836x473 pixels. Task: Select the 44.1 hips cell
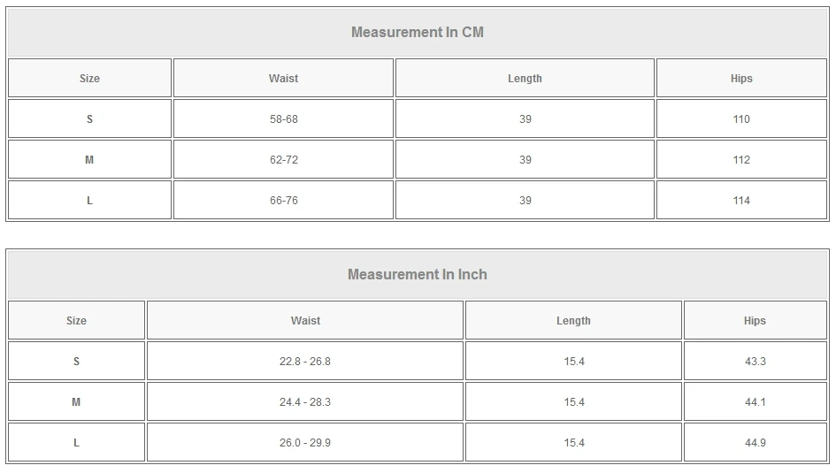pos(755,402)
